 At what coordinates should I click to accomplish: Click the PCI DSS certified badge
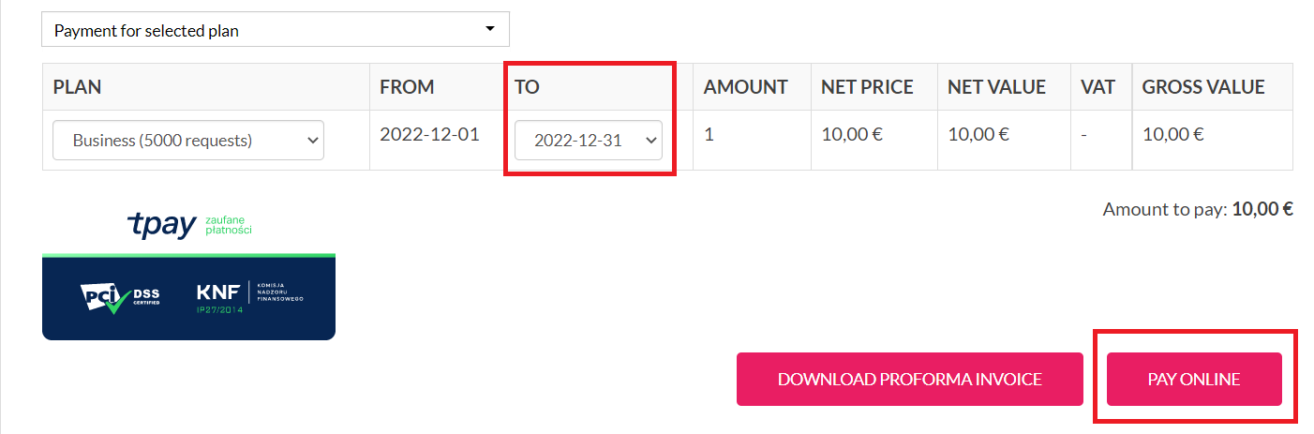coord(120,298)
